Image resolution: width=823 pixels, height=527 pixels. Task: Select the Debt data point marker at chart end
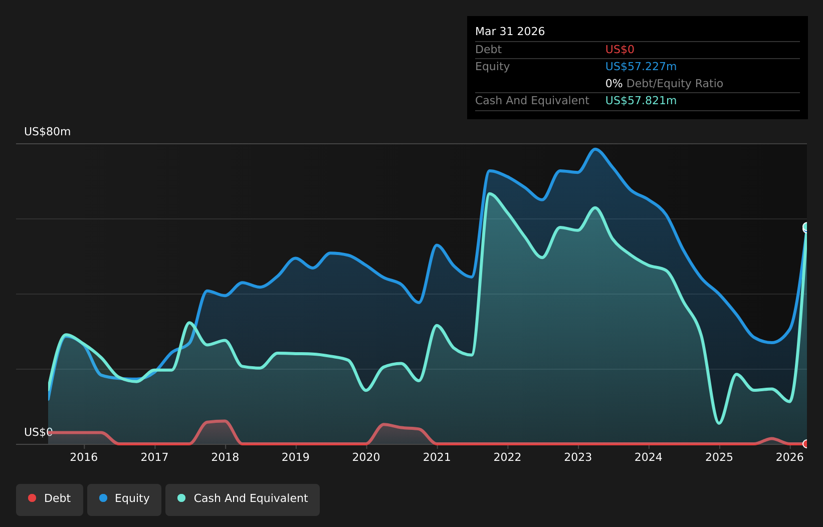[806, 444]
